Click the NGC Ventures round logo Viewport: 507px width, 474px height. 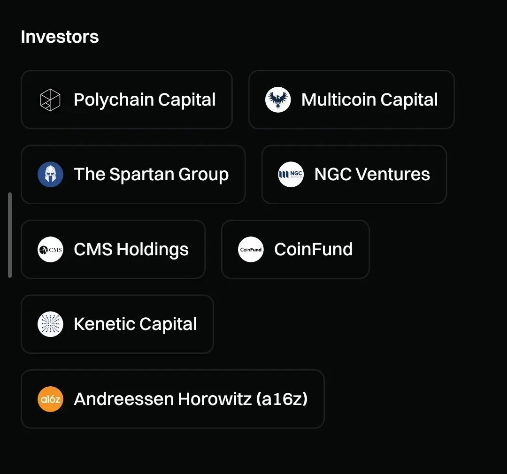click(291, 175)
